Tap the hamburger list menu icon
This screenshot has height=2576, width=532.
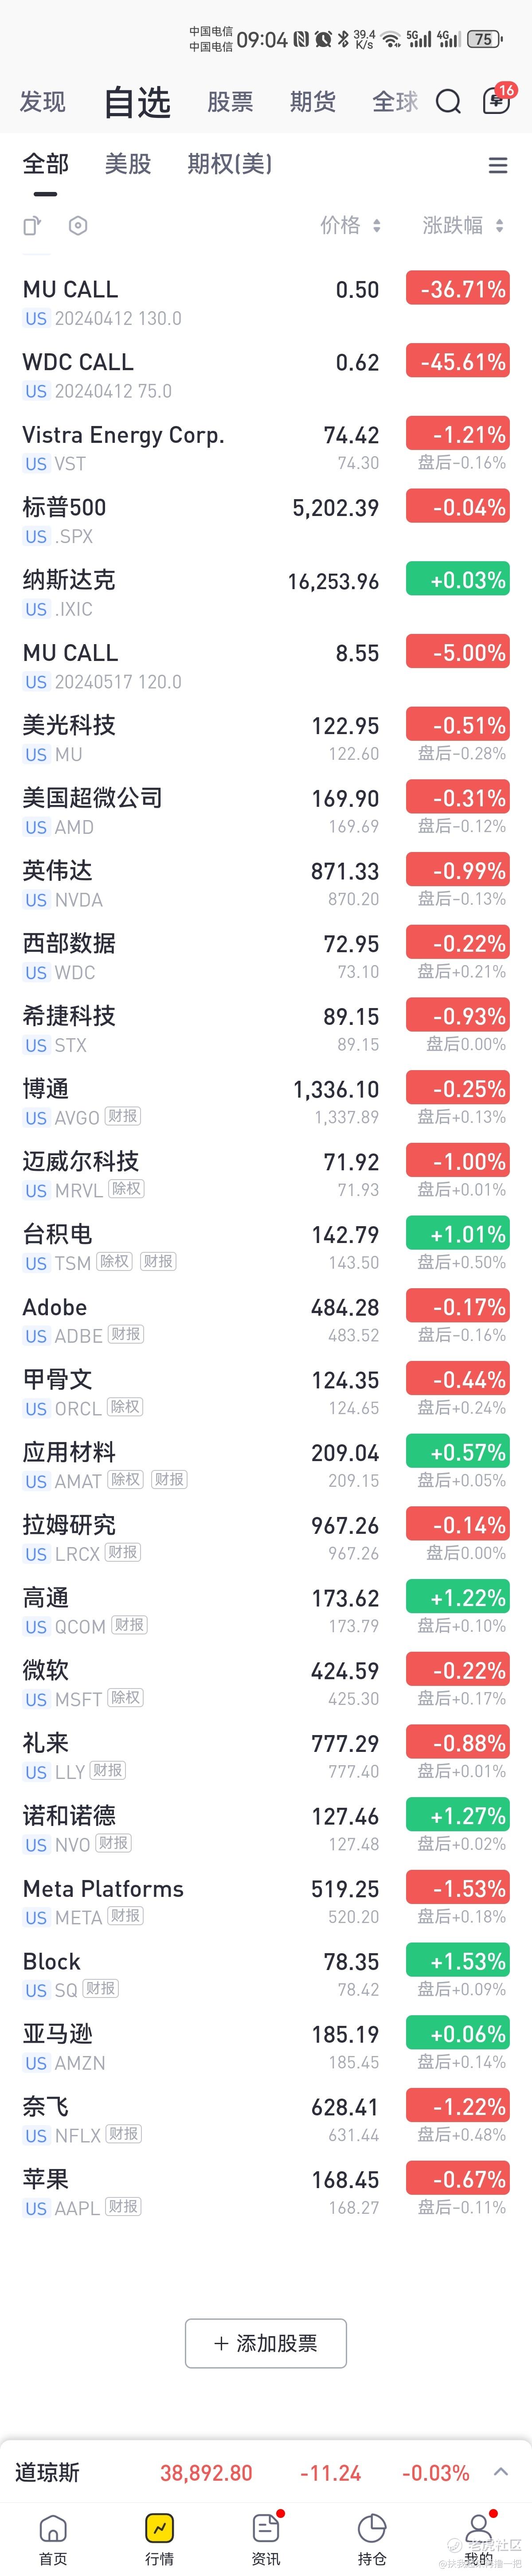pos(497,165)
